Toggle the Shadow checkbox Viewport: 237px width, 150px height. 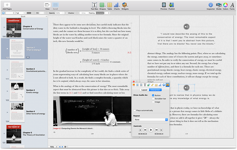(x=67, y=13)
